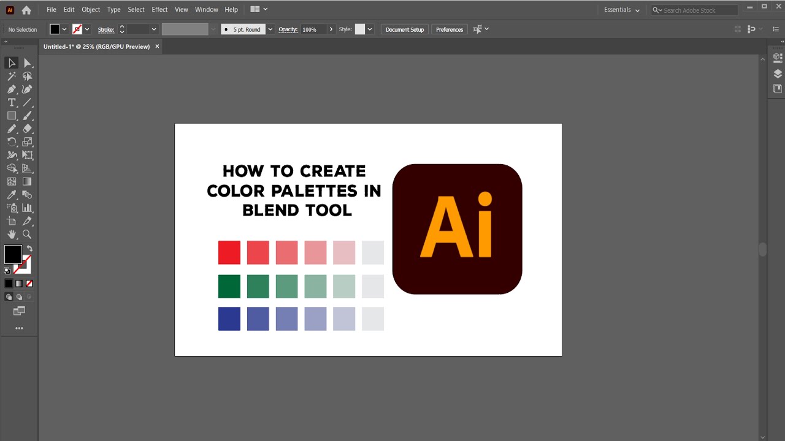Select the Direct Selection tool
Image resolution: width=785 pixels, height=441 pixels.
click(27, 63)
